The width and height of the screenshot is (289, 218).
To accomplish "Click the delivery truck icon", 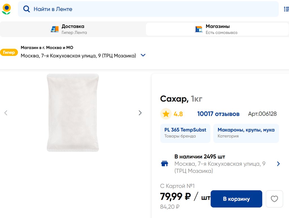I will [55, 29].
